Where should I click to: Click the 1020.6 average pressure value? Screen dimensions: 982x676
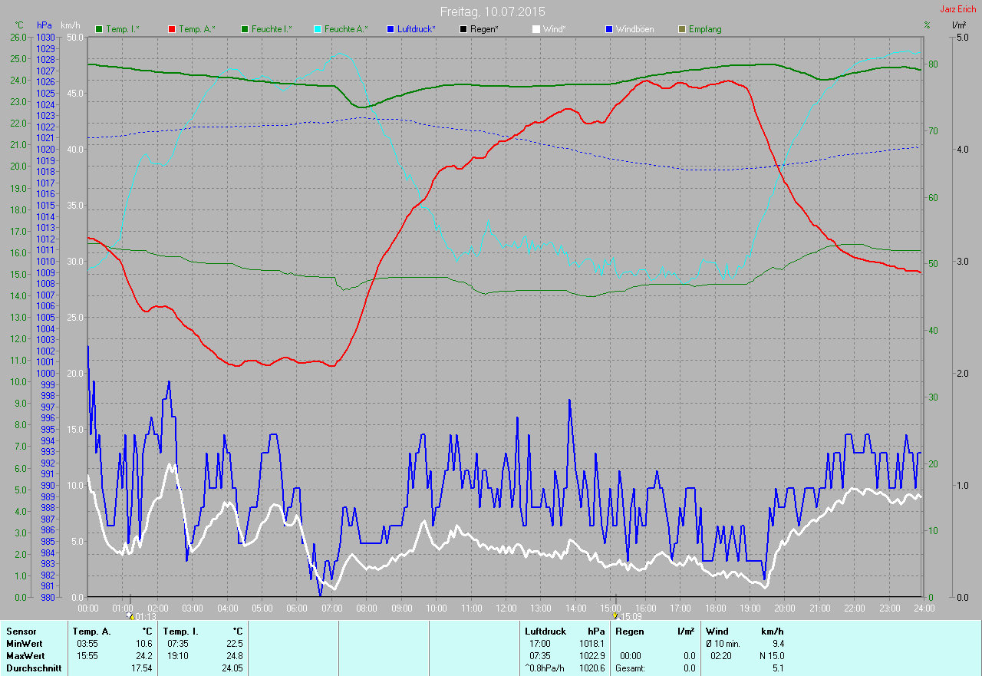pos(591,668)
